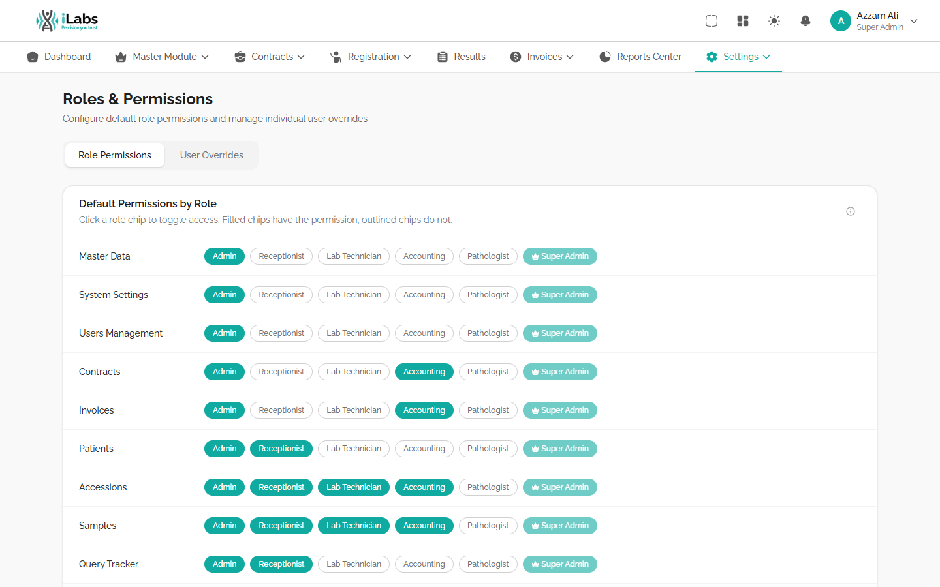This screenshot has height=587, width=940.
Task: Click the Contracts briefcase icon
Action: 240,57
